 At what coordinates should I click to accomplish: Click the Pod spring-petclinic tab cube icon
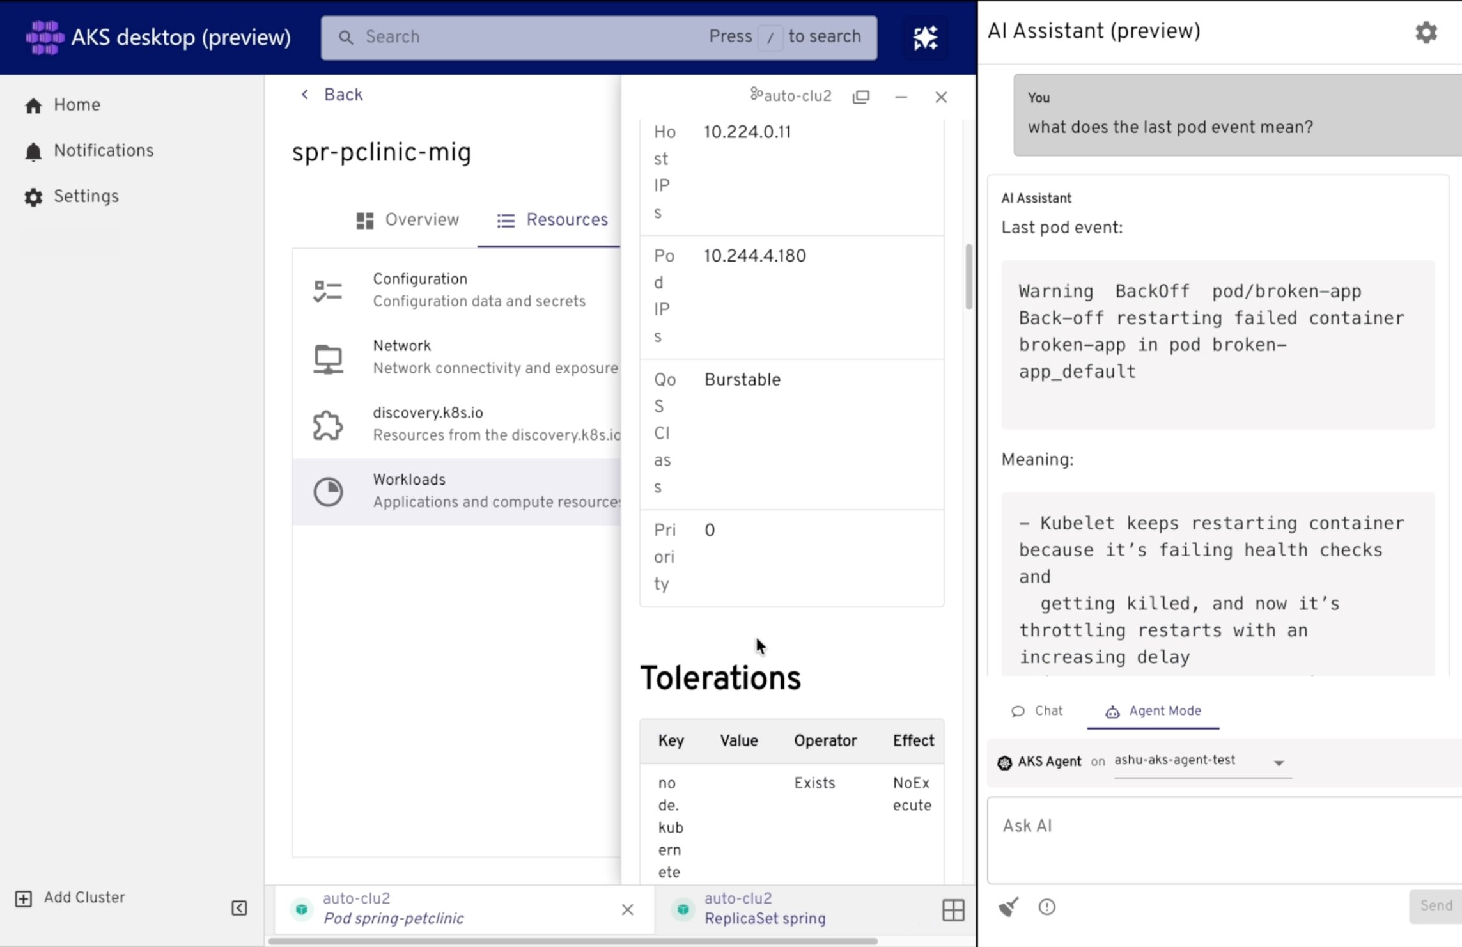302,909
